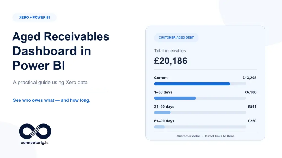Select the XERO + POWER BI badge
This screenshot has width=282, height=158.
[34, 17]
